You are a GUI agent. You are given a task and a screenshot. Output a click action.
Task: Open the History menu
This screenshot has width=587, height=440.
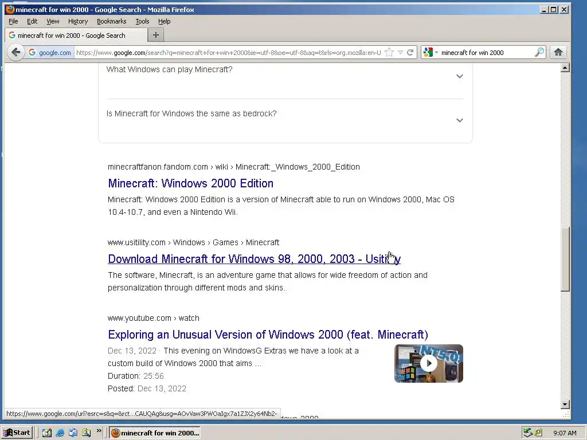coord(78,21)
